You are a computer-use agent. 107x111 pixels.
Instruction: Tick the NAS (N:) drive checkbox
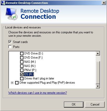[x=22, y=66]
